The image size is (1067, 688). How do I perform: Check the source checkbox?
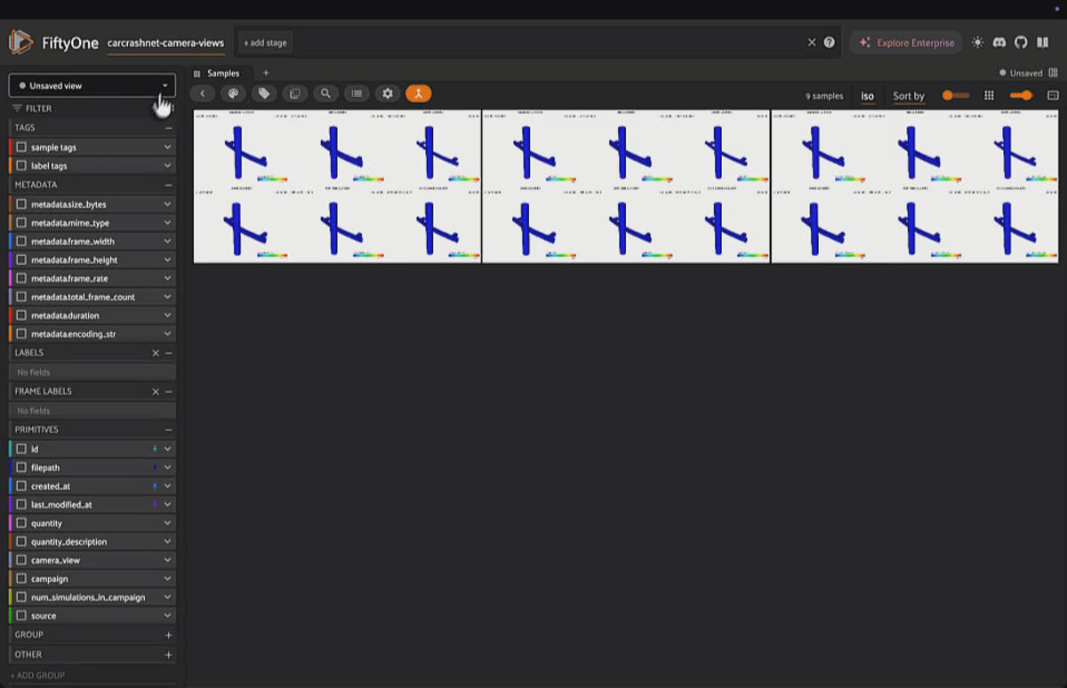click(21, 616)
